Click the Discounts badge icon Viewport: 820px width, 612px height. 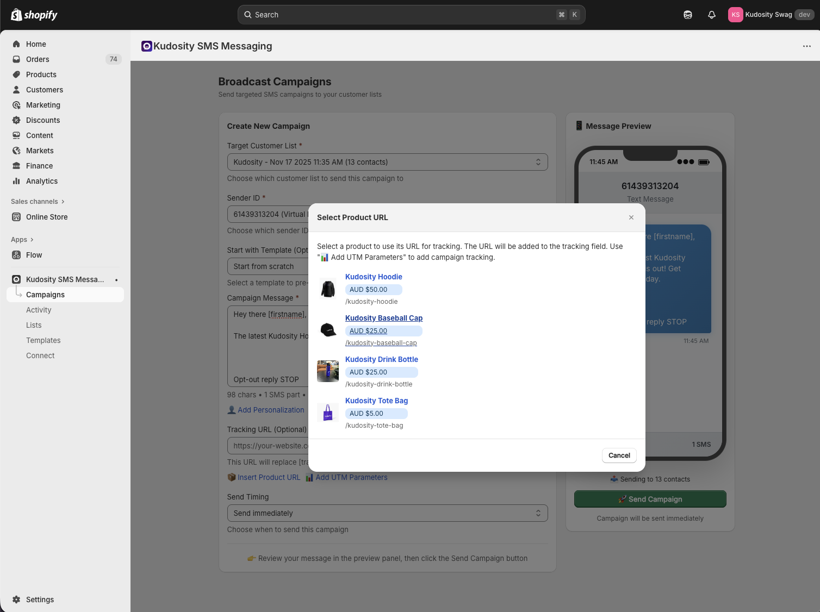(16, 120)
